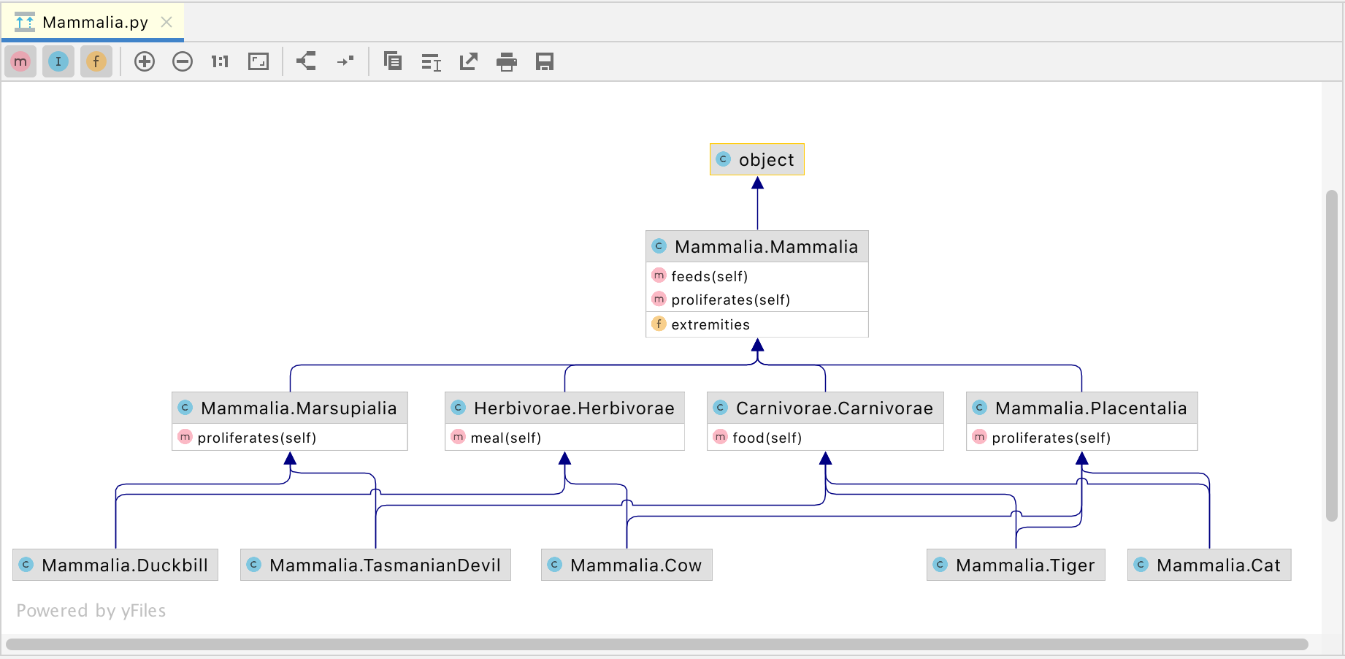Export the diagram to an image file
This screenshot has height=659, width=1345.
468,61
